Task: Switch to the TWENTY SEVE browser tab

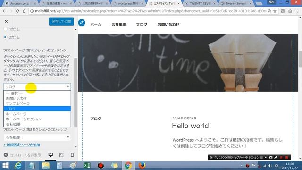Action: [200, 3]
